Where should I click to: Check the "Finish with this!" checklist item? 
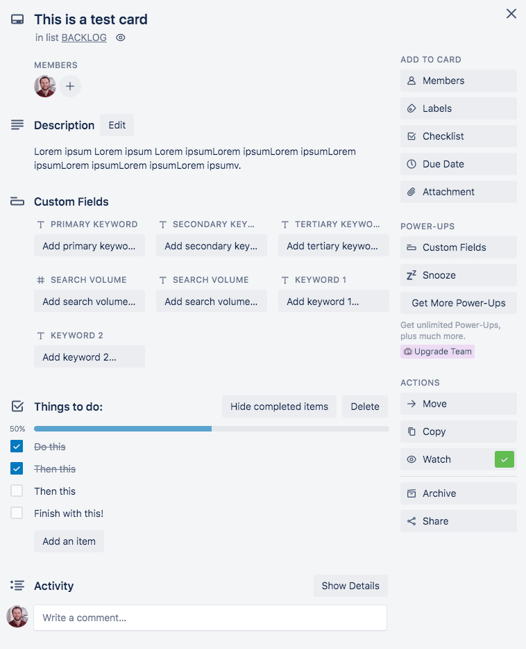(x=16, y=513)
